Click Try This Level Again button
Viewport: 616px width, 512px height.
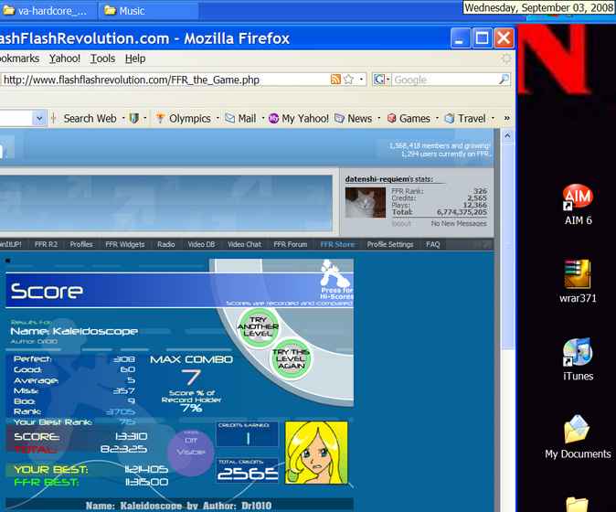pyautogui.click(x=291, y=359)
